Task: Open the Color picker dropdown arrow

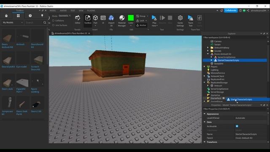Action: tap(131, 25)
